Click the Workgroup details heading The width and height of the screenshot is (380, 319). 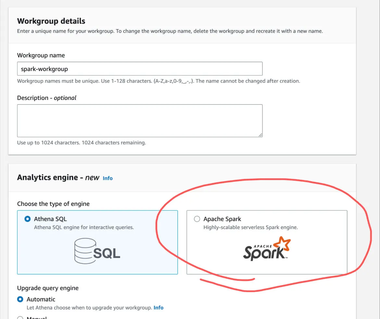[51, 21]
